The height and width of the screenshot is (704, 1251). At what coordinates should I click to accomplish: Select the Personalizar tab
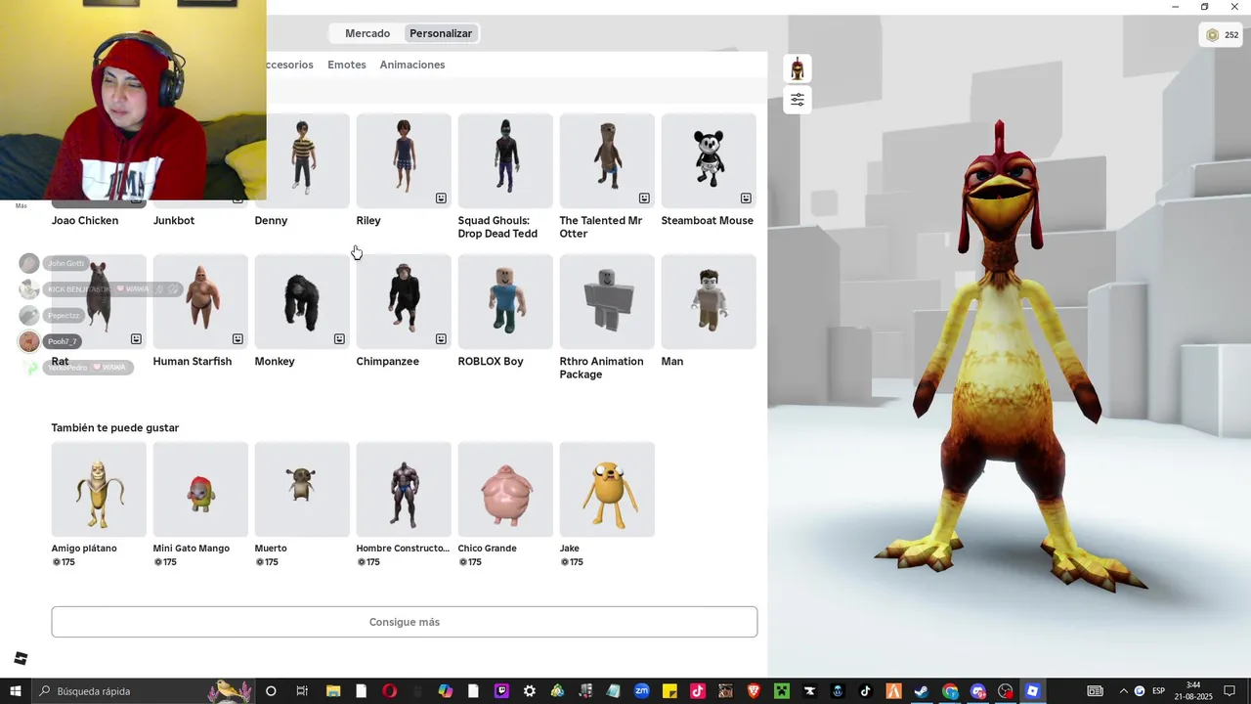(x=441, y=33)
